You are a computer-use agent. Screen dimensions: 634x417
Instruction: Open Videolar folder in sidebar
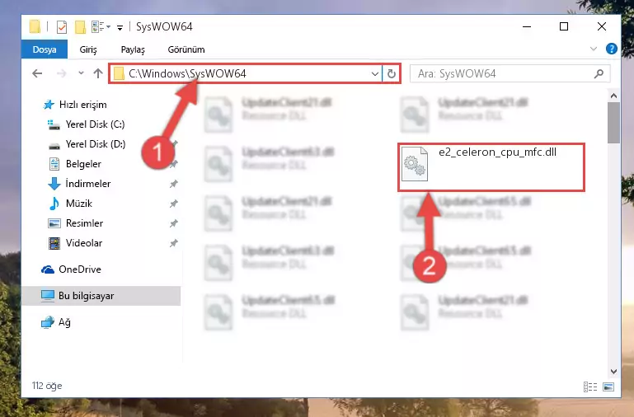pos(75,243)
